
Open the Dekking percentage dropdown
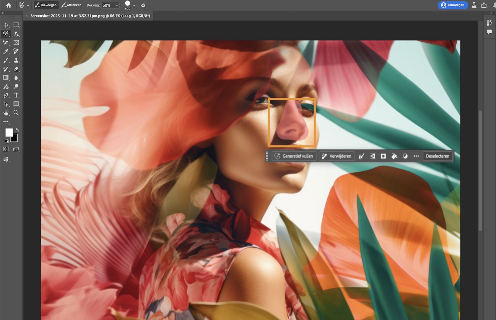pyautogui.click(x=117, y=5)
